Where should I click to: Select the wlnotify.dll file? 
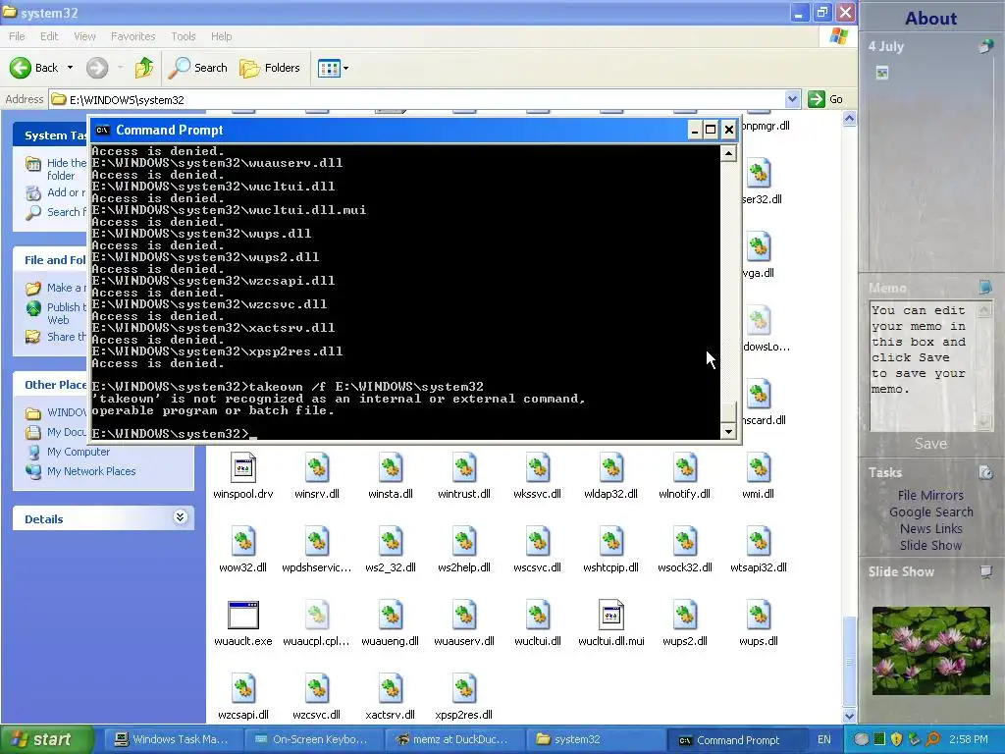pyautogui.click(x=684, y=468)
